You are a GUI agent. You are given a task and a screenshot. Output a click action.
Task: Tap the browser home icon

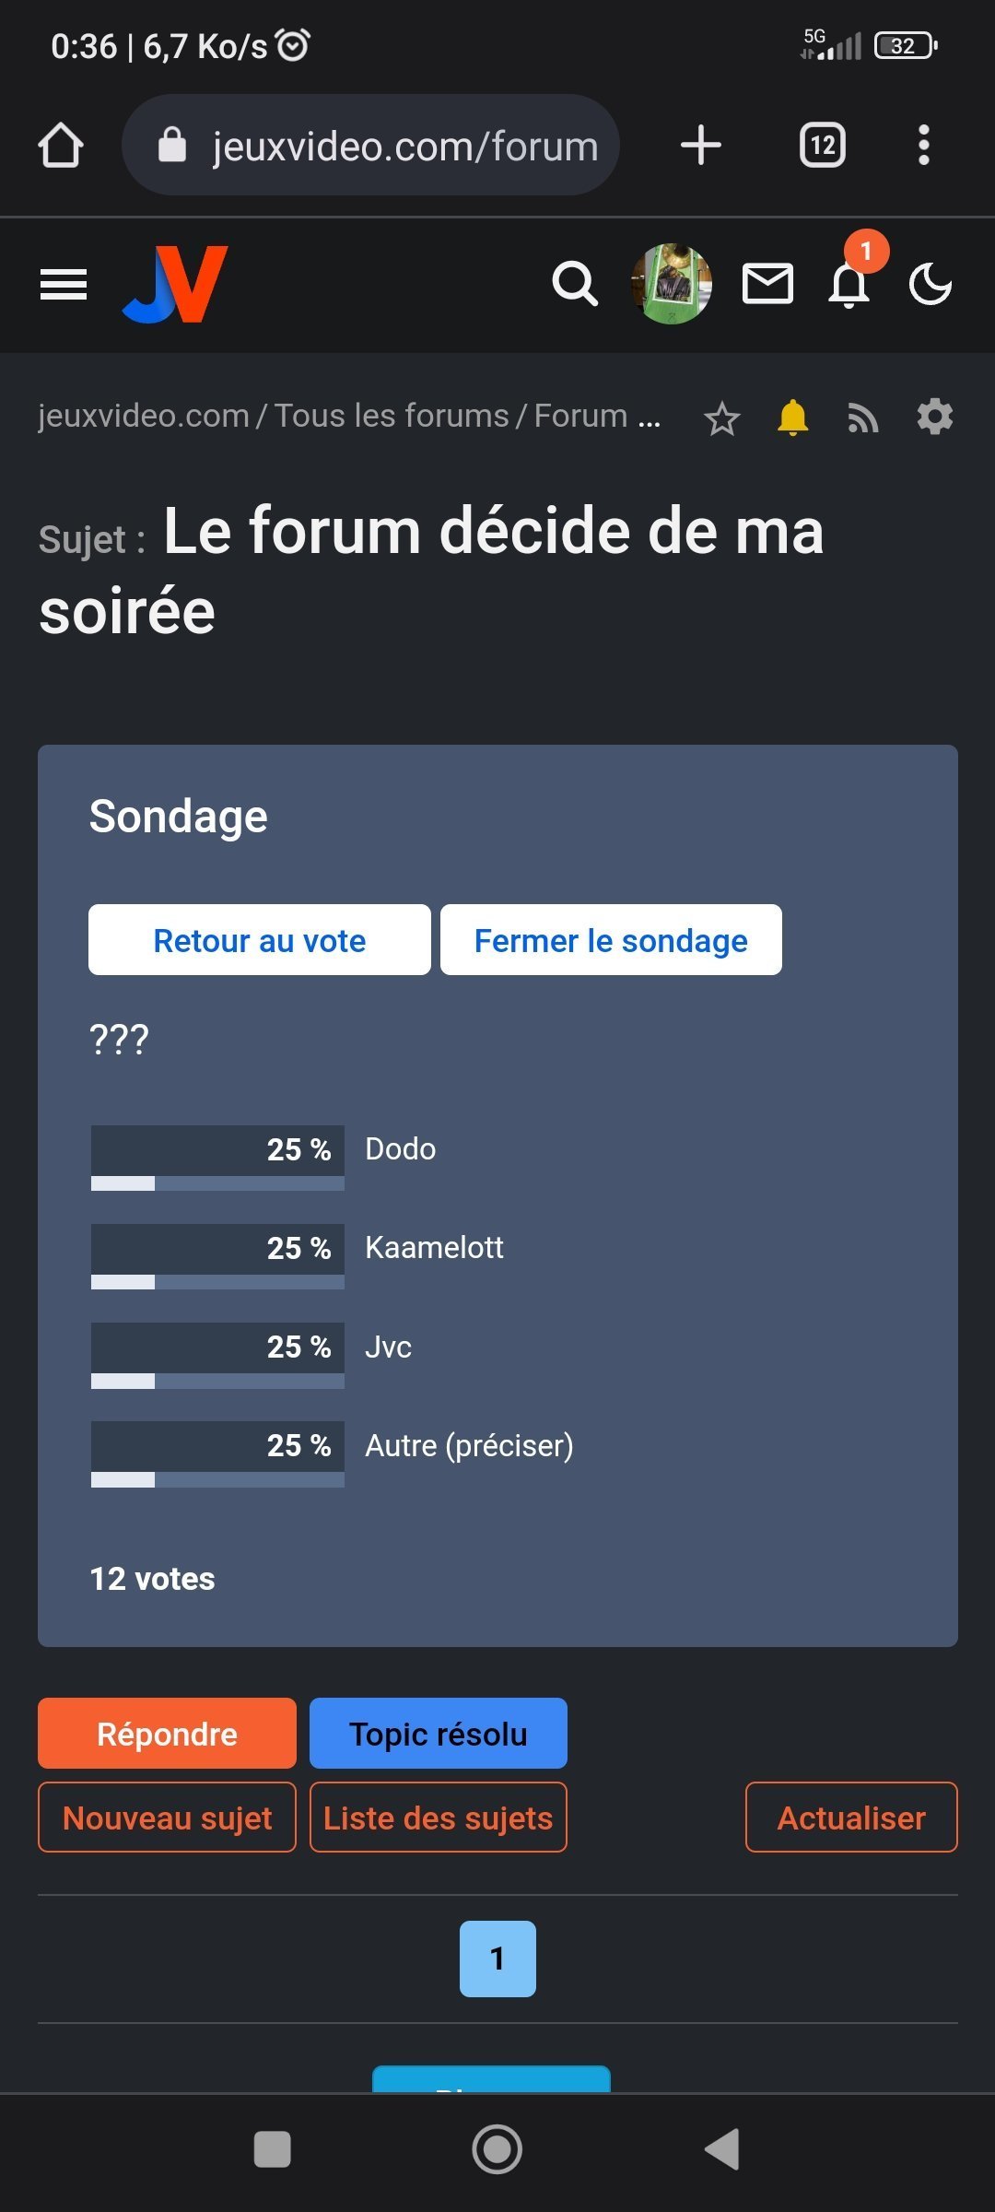click(61, 146)
